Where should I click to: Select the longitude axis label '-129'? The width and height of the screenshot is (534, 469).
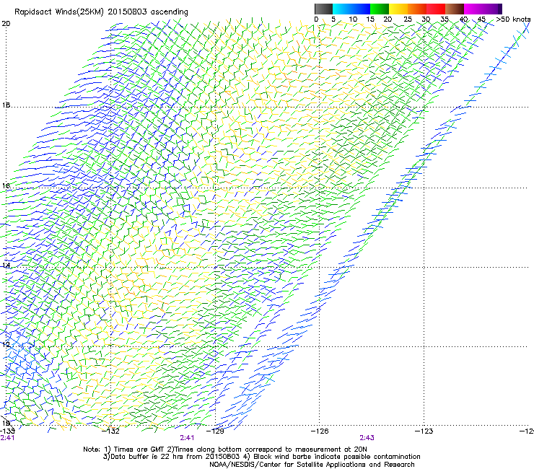(216, 431)
